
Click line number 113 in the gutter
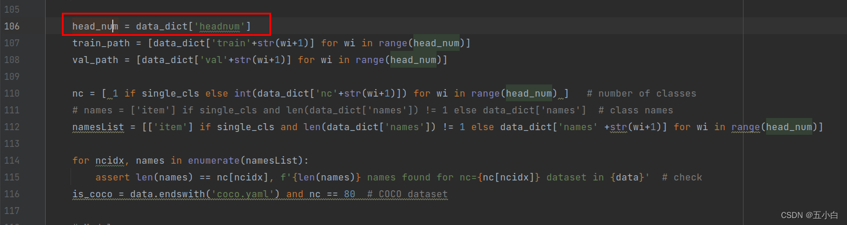tap(12, 143)
